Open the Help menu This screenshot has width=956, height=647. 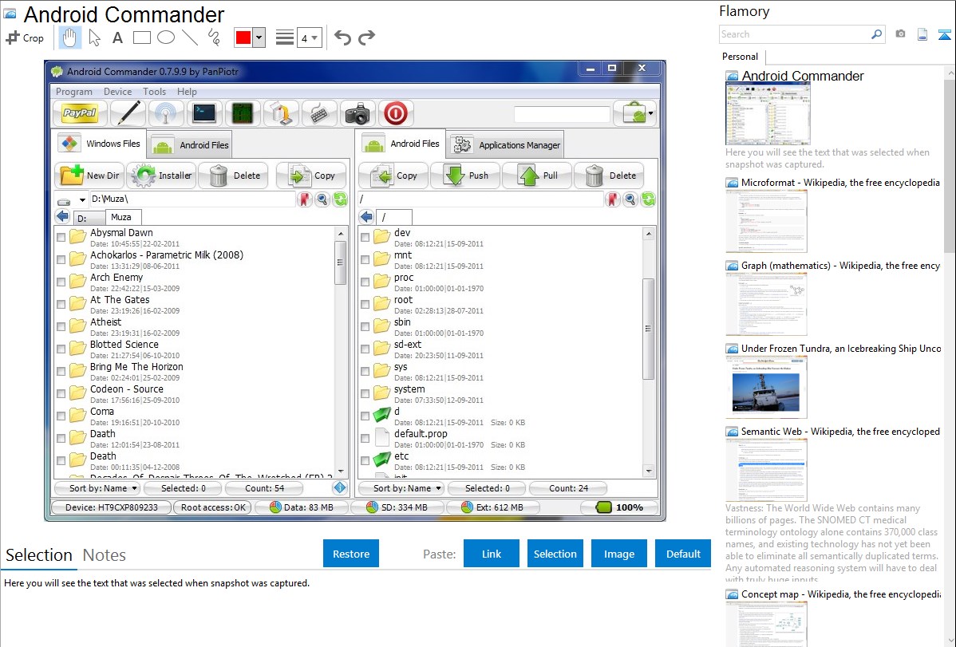point(188,92)
